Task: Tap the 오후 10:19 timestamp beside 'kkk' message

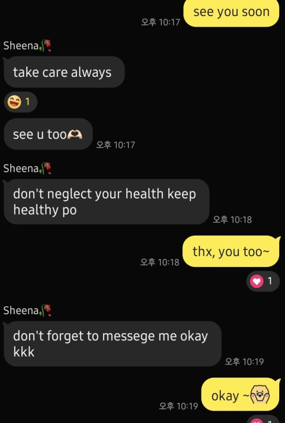Action: tap(244, 361)
